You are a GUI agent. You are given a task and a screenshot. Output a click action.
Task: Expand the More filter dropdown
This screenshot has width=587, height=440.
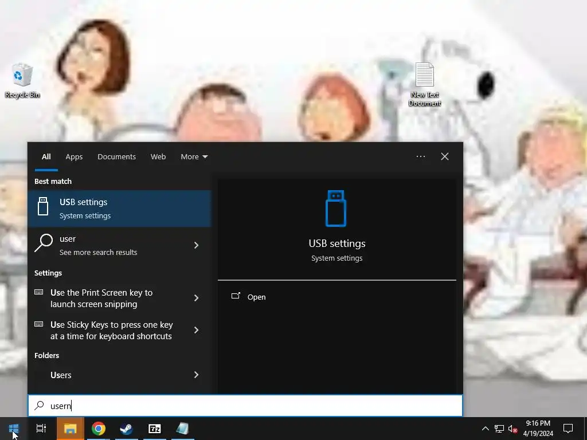tap(194, 157)
